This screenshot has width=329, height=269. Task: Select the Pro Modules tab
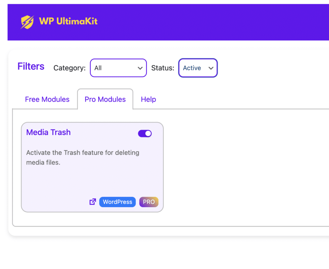[x=105, y=99]
